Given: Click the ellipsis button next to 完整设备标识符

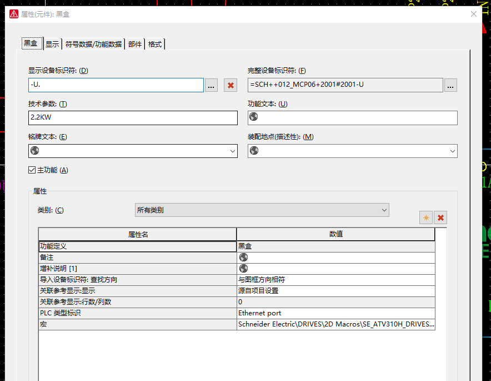Looking at the screenshot, I should 450,85.
